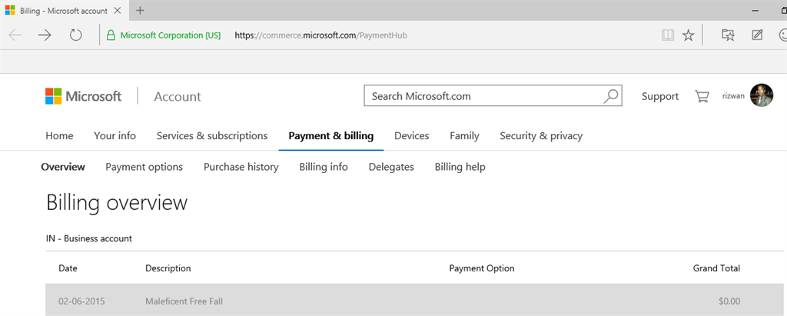This screenshot has height=316, width=787.
Task: Click the browser forward arrow
Action: (45, 35)
